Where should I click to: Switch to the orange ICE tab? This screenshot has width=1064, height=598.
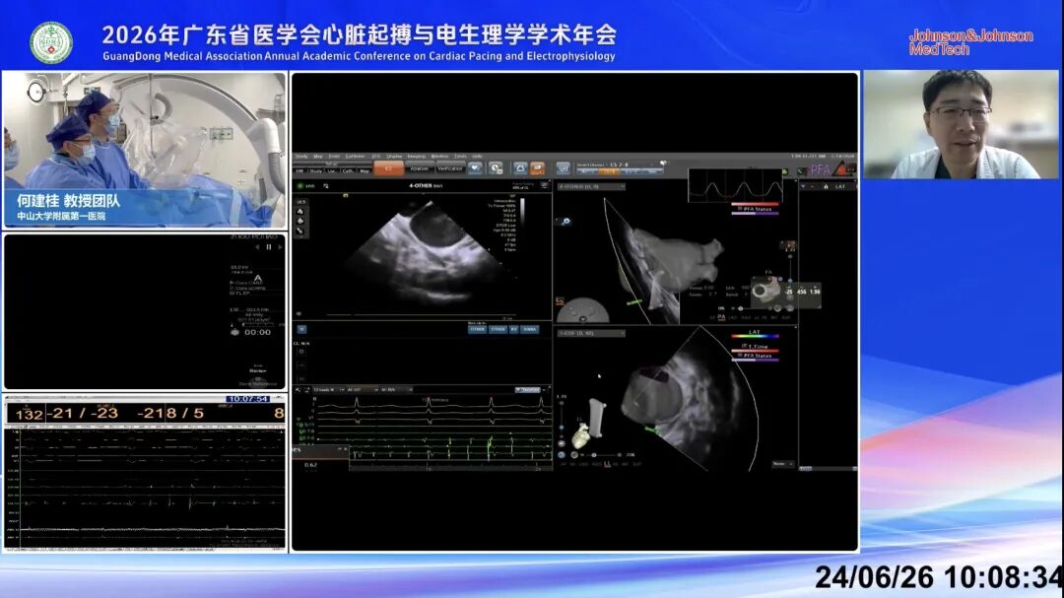click(389, 167)
